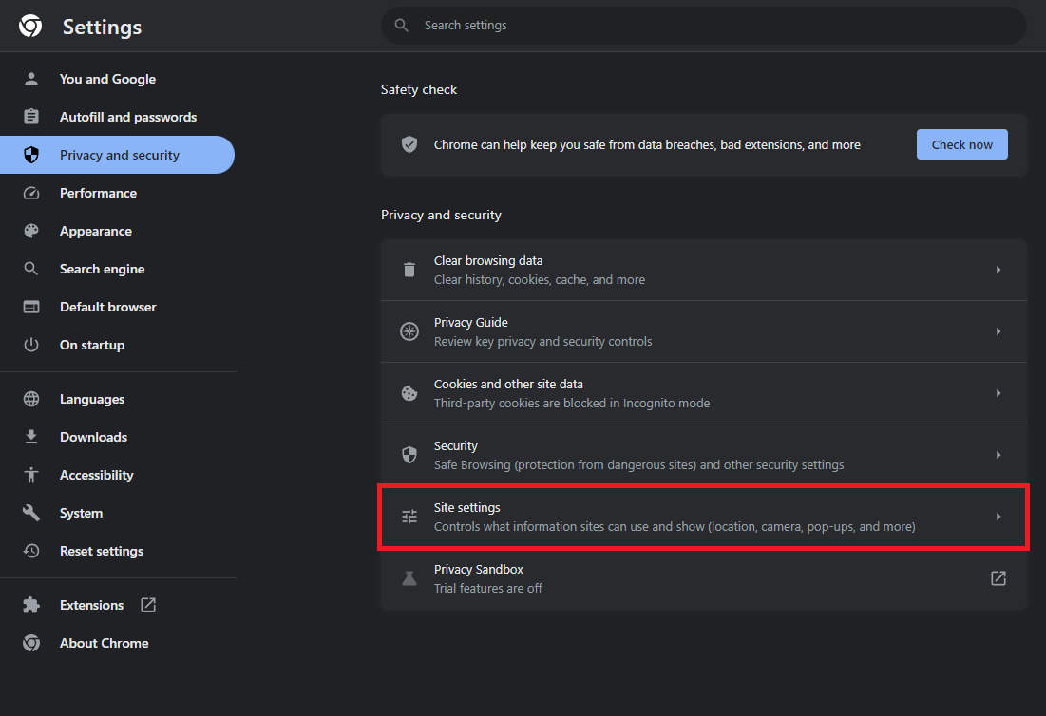Open Extensions link in sidebar
1046x716 pixels.
tap(118, 605)
